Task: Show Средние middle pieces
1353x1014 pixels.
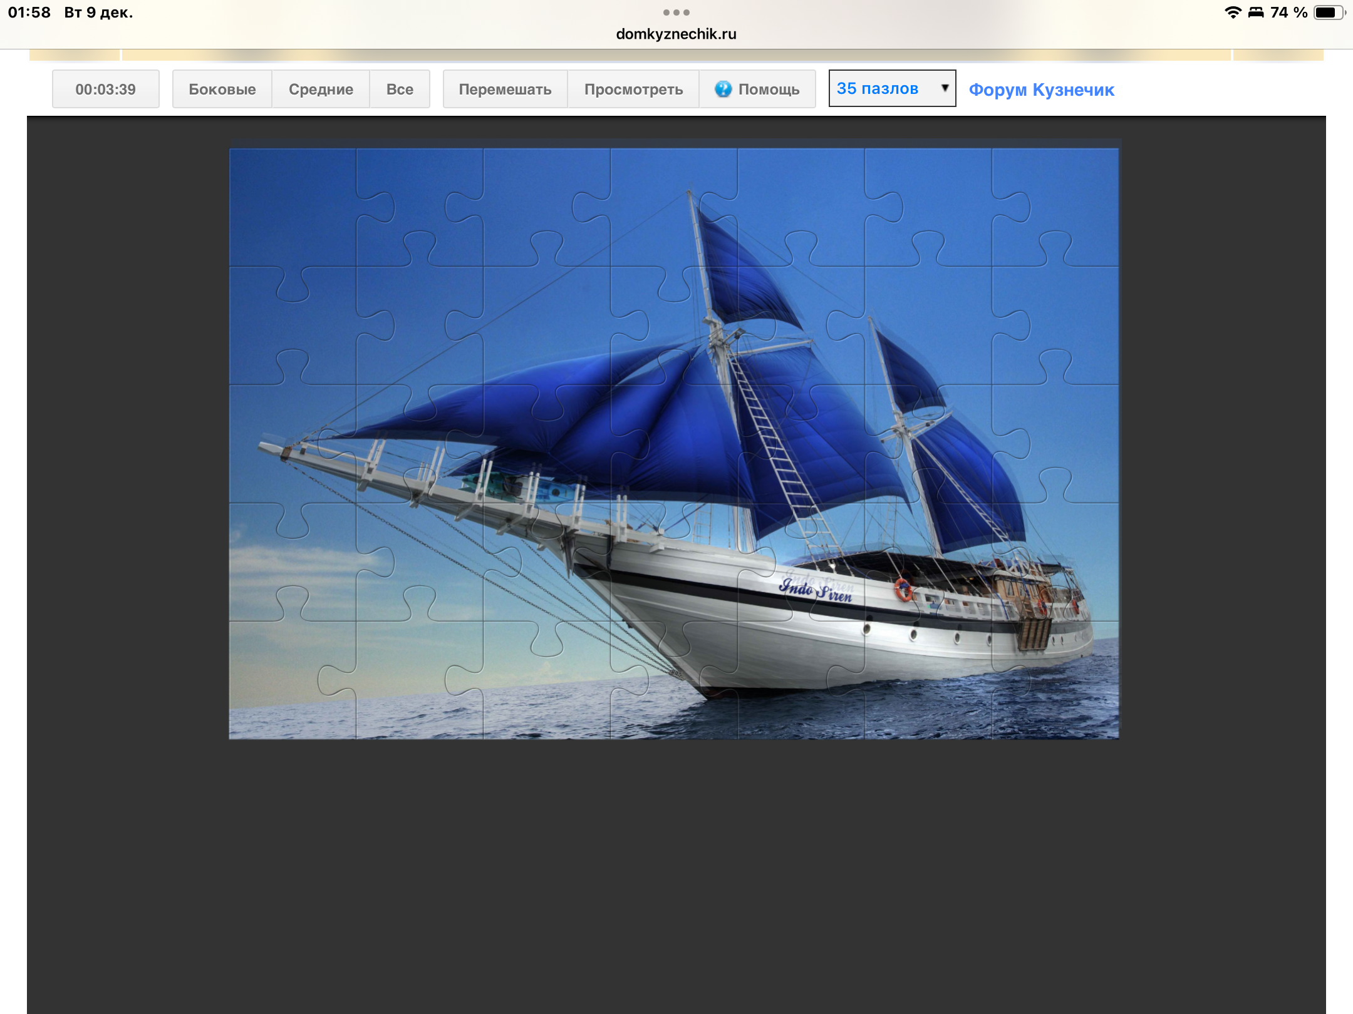Action: tap(321, 89)
